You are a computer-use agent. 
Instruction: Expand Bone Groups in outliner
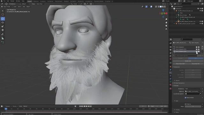tap(176, 15)
